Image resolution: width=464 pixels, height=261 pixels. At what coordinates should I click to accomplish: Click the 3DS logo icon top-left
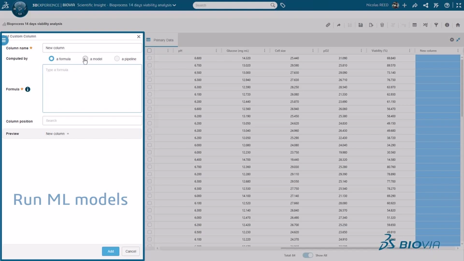point(5,5)
